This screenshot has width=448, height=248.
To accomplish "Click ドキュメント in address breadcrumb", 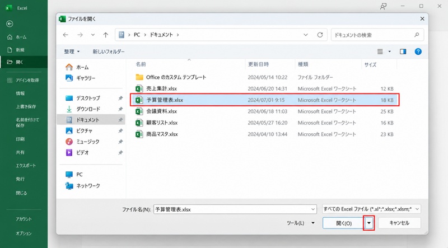I will point(161,35).
